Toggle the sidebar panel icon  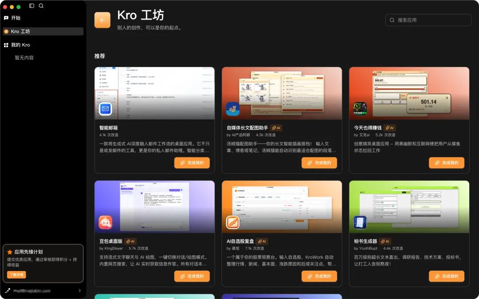[31, 6]
